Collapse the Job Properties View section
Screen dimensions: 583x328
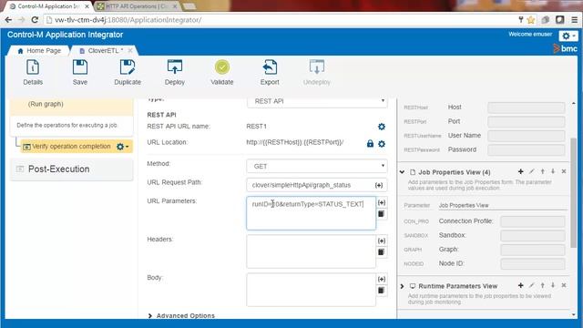pos(402,172)
